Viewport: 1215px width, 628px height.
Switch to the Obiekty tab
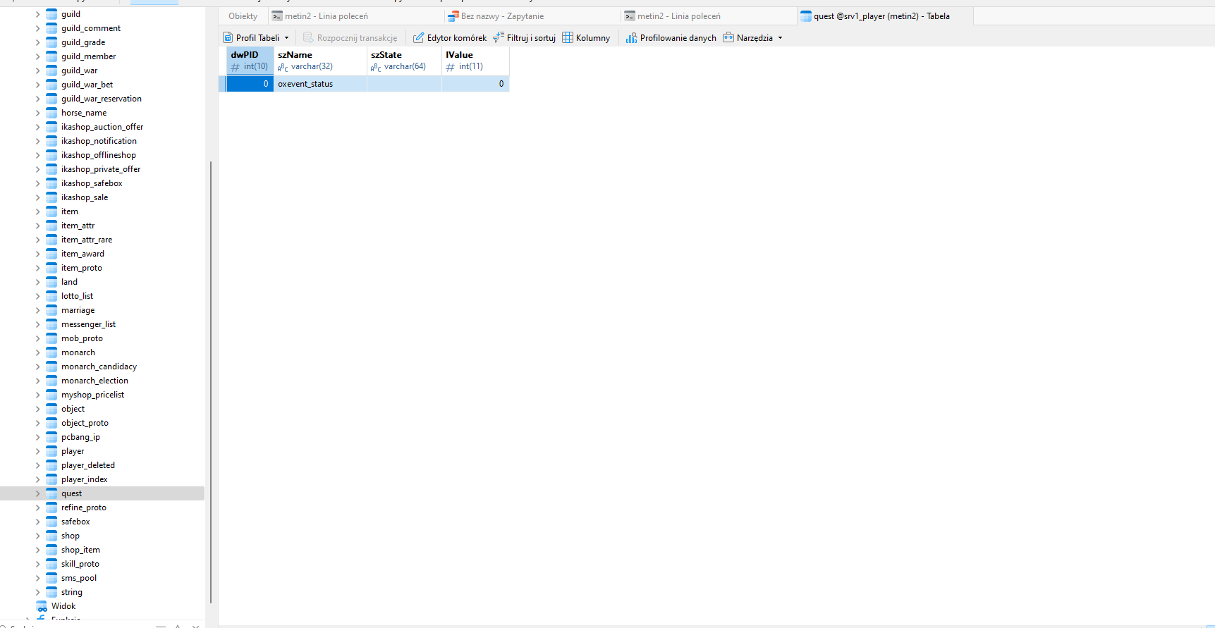pyautogui.click(x=243, y=16)
